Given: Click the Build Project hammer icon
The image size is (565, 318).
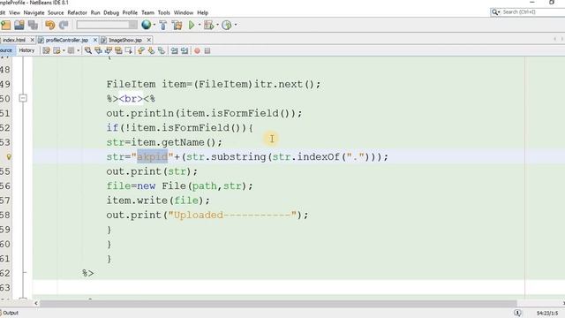Looking at the screenshot, I should coord(162,25).
